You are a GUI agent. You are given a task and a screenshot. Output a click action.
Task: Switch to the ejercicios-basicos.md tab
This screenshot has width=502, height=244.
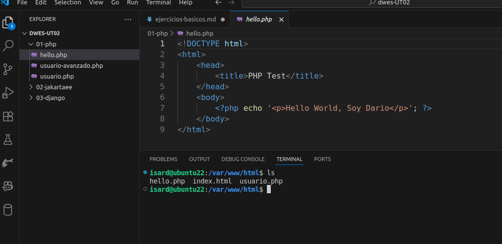[185, 20]
